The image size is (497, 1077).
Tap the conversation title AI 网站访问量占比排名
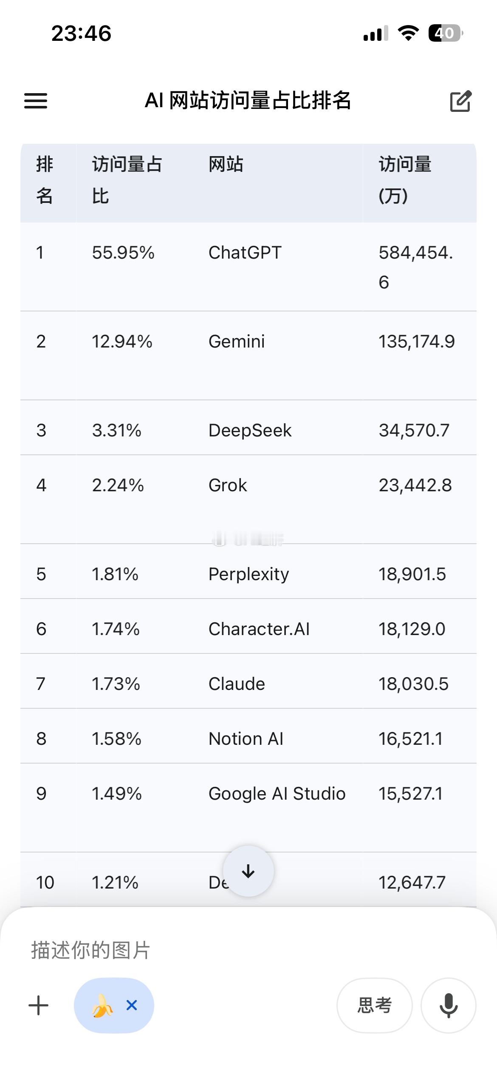point(248,101)
